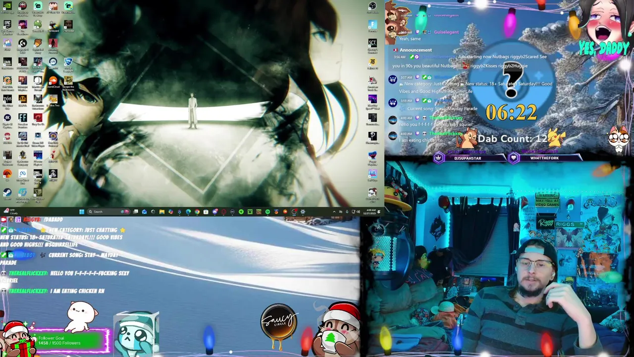Click the Windows Start button
Viewport: 634px width, 357px height.
82,212
